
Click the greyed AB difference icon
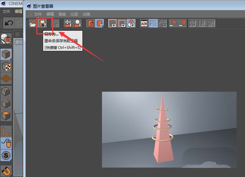point(163,23)
